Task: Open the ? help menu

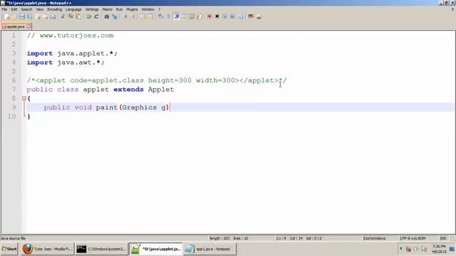Action: (x=160, y=9)
